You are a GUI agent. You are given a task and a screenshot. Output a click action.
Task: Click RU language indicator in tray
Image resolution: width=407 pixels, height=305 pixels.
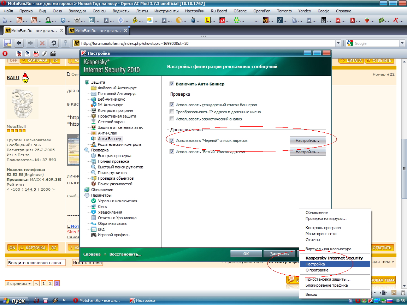[351, 301]
